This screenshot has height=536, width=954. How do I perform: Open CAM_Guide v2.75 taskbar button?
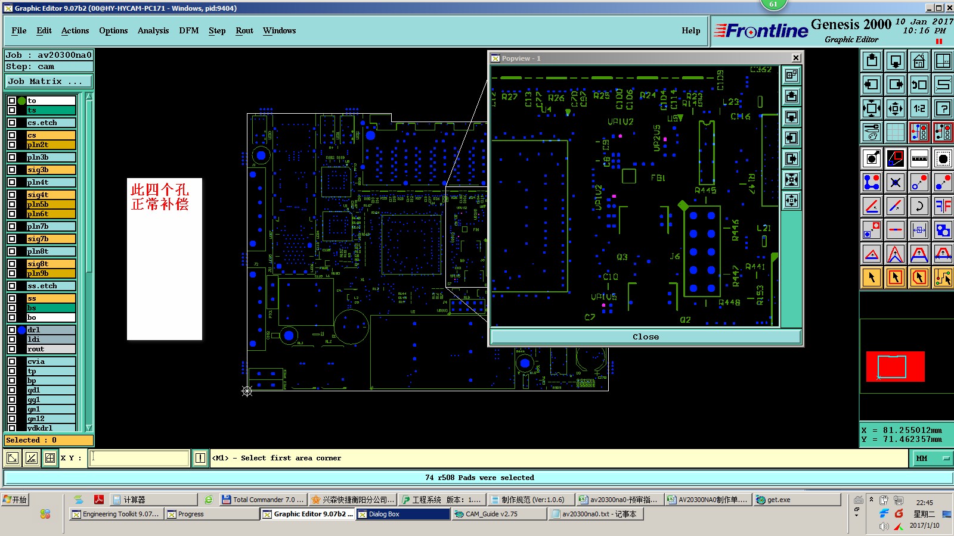(498, 514)
